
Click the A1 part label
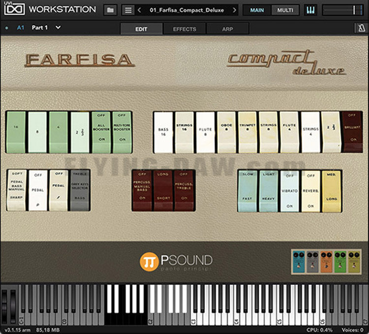(21, 28)
